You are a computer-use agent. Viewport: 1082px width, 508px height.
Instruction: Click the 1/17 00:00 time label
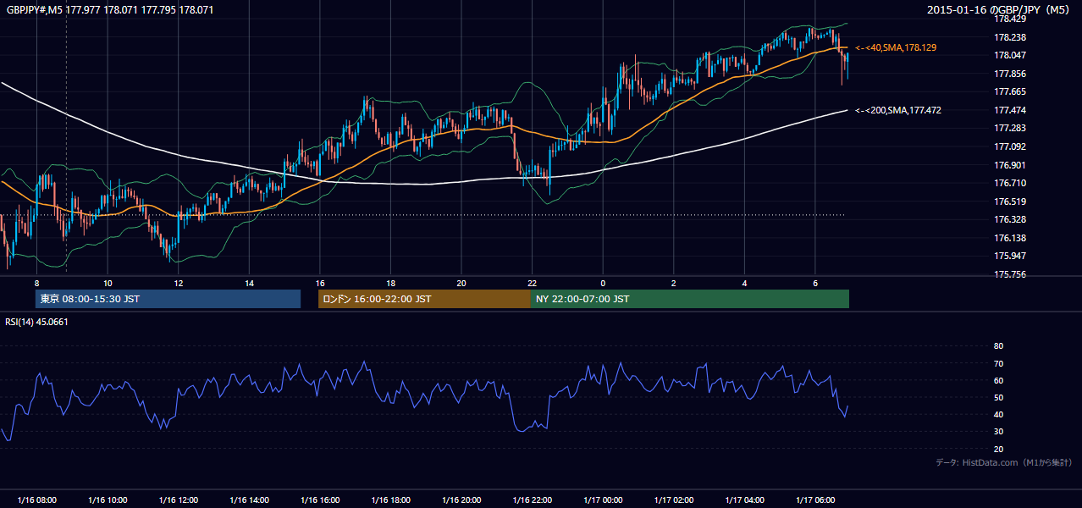click(x=603, y=500)
